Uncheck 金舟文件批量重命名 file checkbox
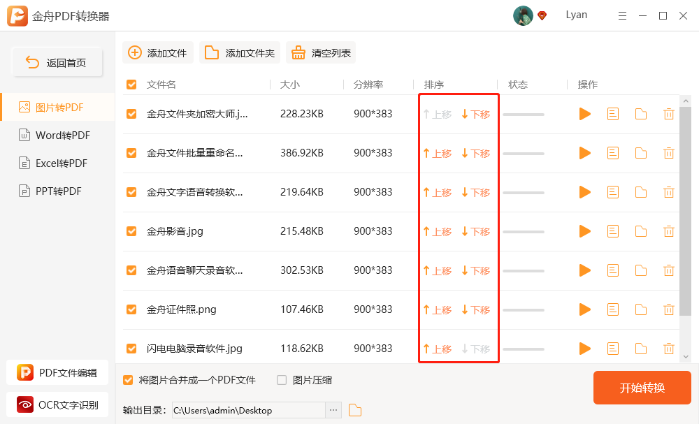This screenshot has width=699, height=424. 131,153
